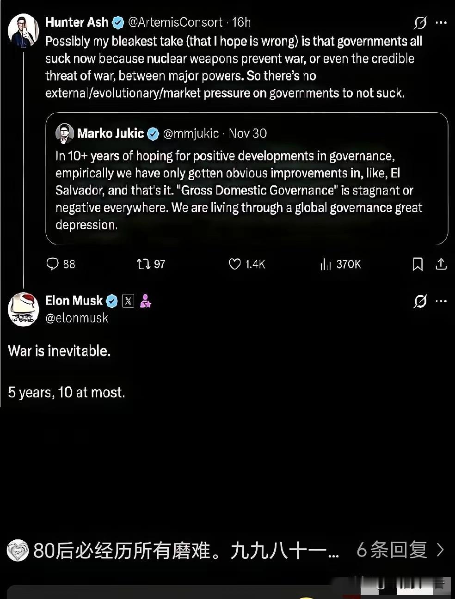Open the more options menu on Hunter Ash's tweet
The image size is (455, 599).
442,23
